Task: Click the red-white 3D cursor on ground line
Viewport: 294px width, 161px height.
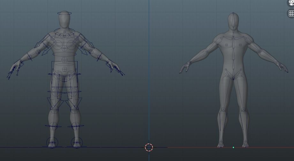Action: [x=149, y=147]
